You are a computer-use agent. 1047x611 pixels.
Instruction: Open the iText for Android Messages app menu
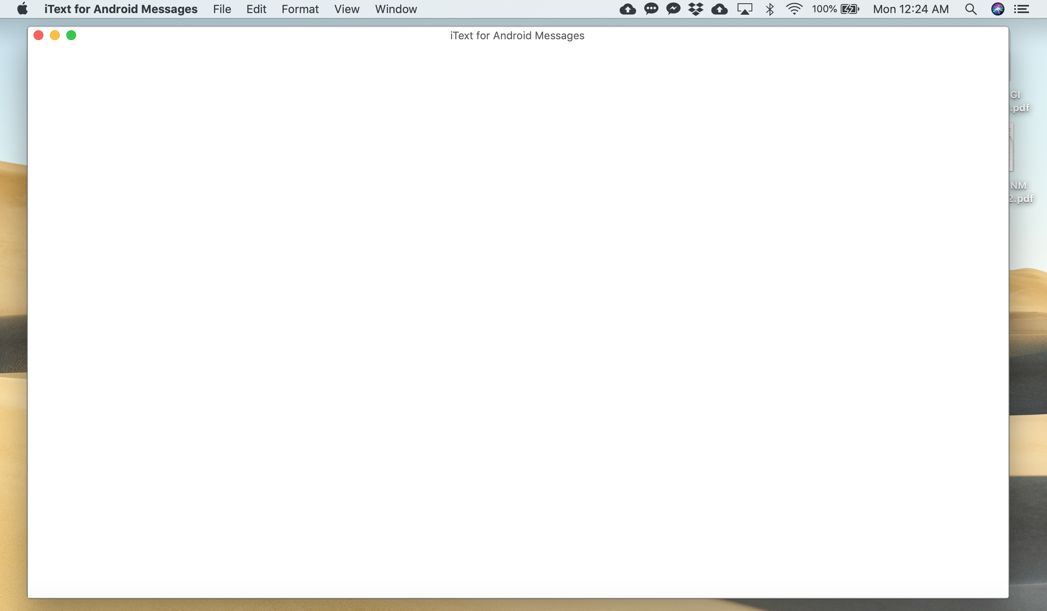[120, 9]
